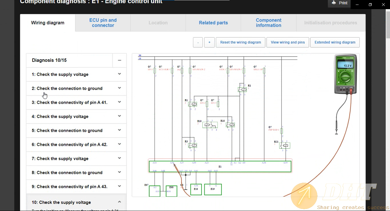Select the E18 component box

coord(196,189)
